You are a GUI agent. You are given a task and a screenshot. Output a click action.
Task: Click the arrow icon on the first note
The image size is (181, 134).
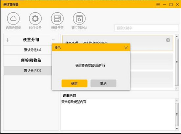(168, 40)
